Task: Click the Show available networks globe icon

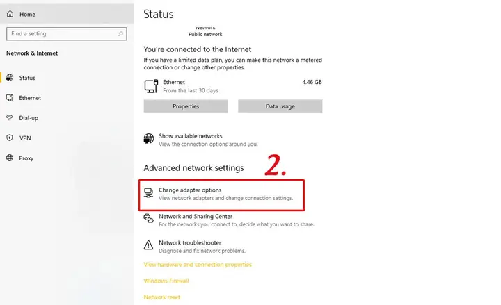Action: [x=149, y=139]
